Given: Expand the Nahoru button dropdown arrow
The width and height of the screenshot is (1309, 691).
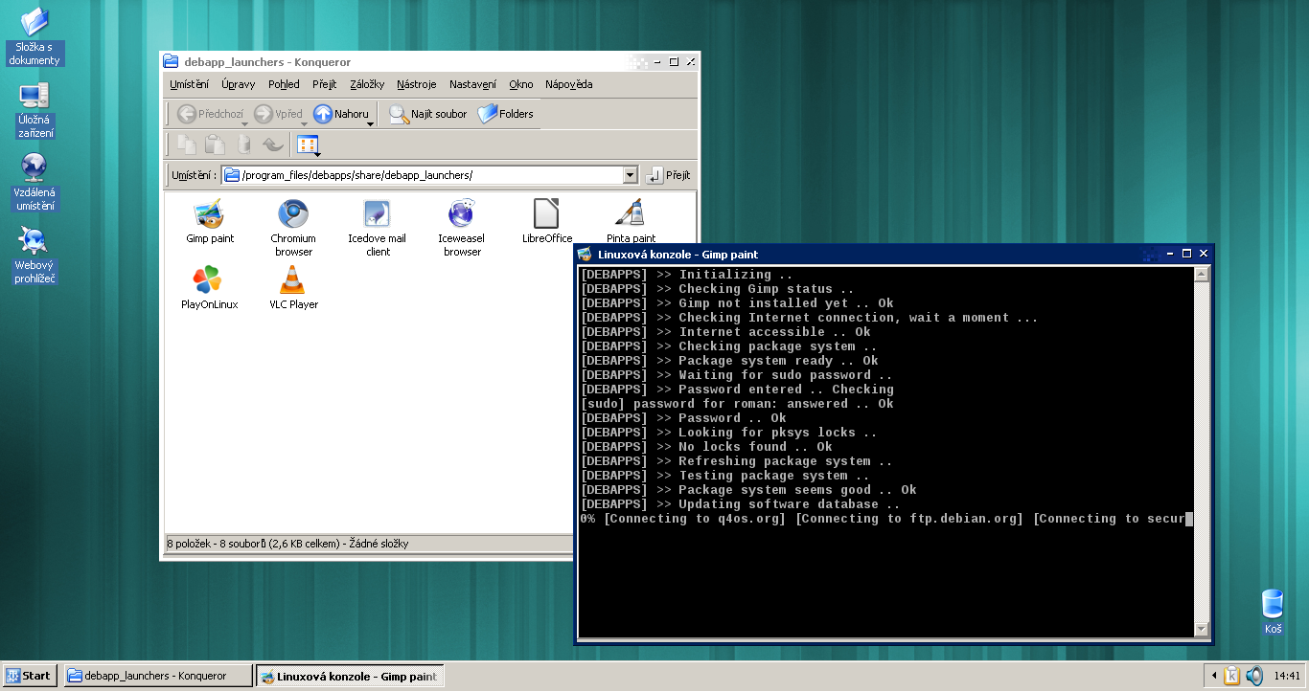Looking at the screenshot, I should [x=370, y=123].
